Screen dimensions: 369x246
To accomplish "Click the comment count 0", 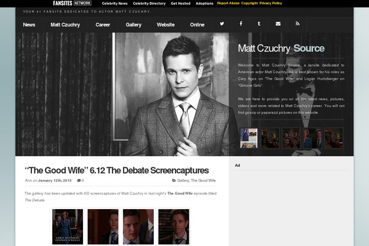I will pos(82,181).
